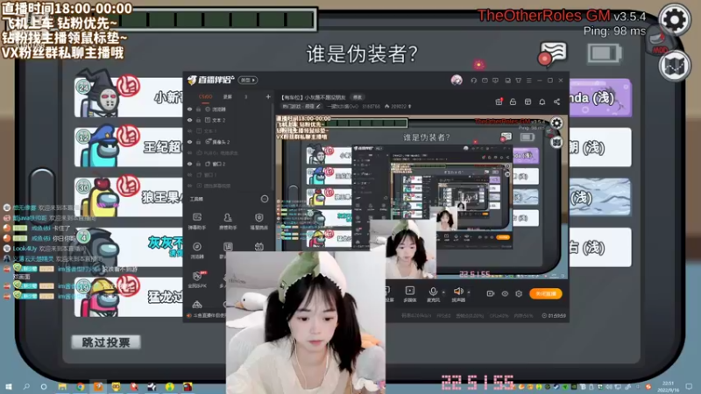Image resolution: width=701 pixels, height=394 pixels.
Task: Vote for the 王纪超 police-hat player card
Action: click(129, 147)
